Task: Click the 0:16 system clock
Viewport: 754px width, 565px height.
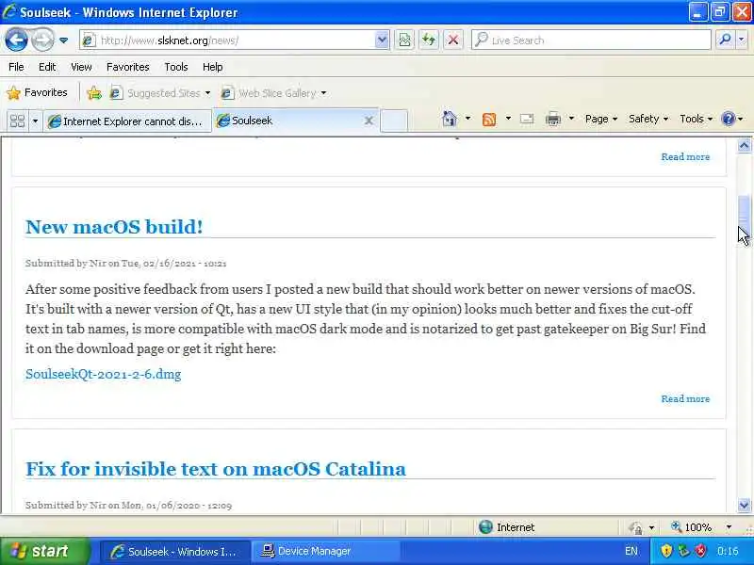Action: [x=728, y=551]
